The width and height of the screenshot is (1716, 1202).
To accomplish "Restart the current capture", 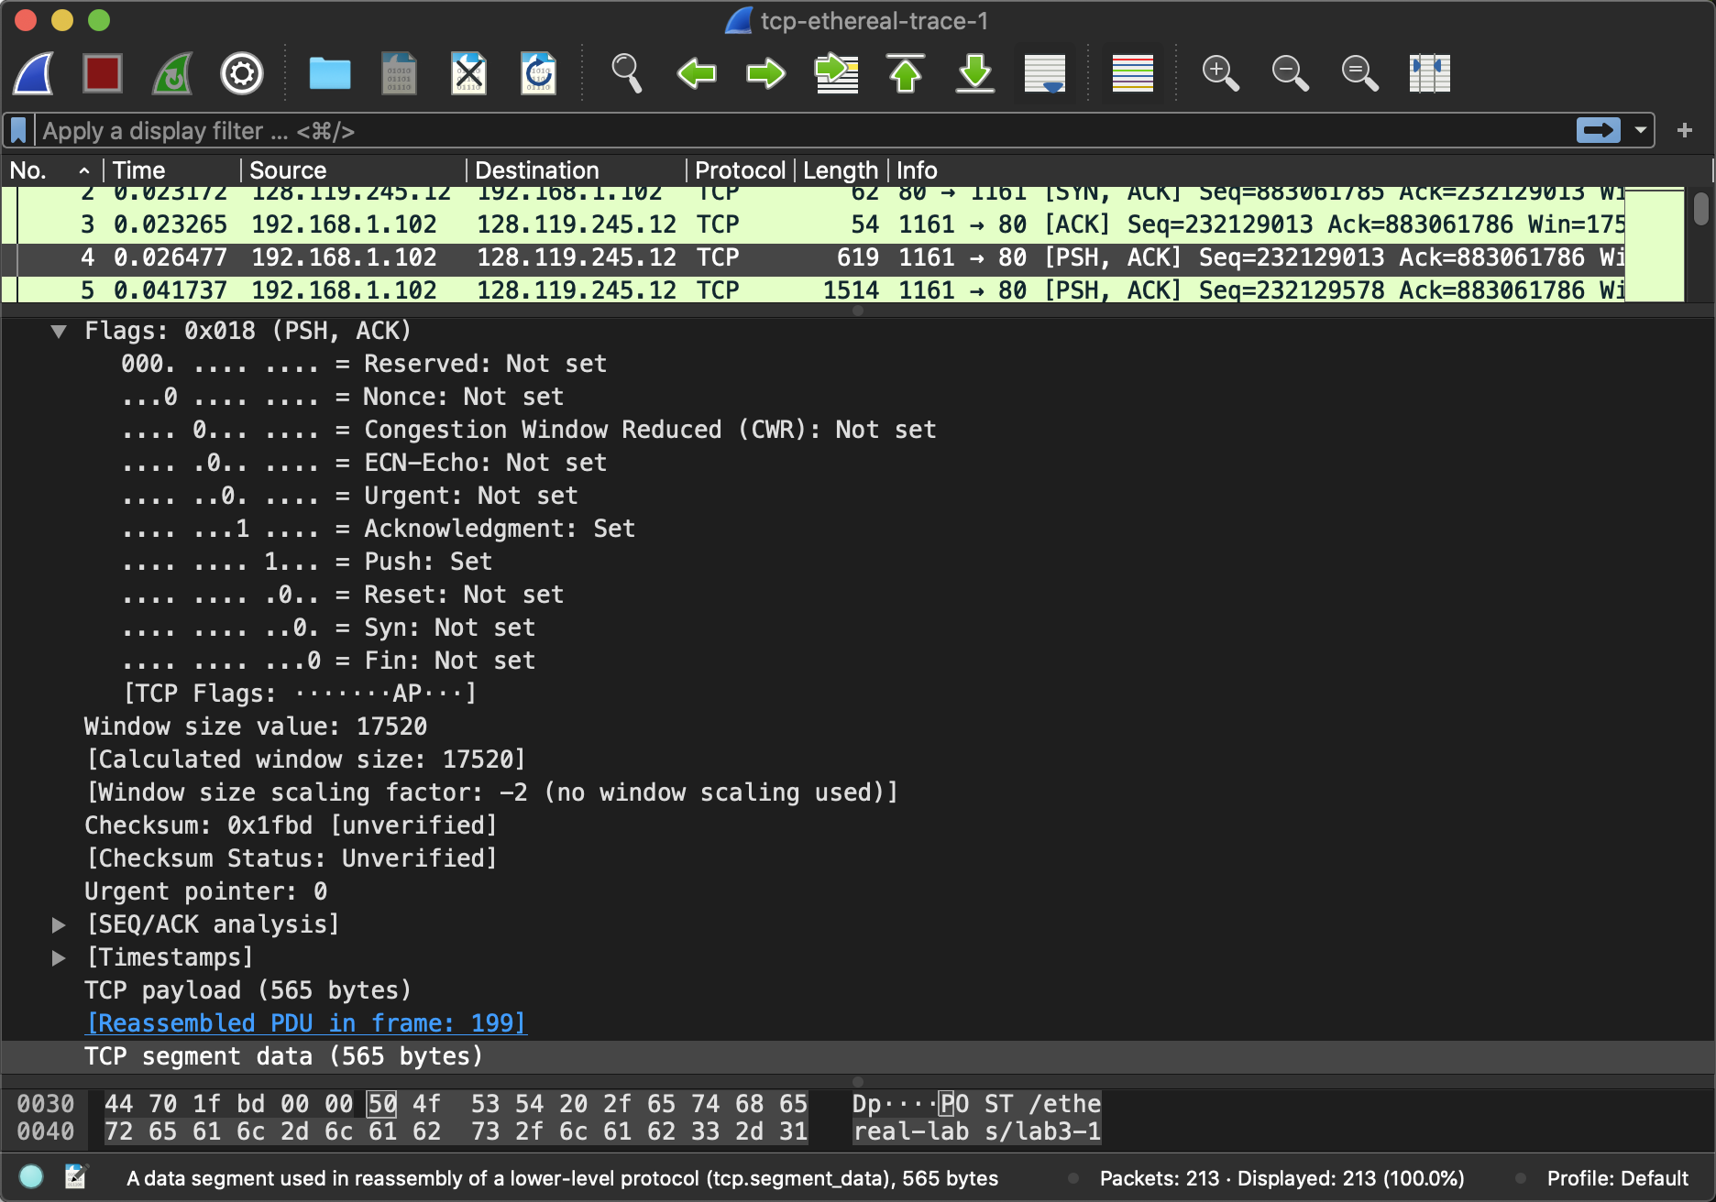I will (x=172, y=73).
